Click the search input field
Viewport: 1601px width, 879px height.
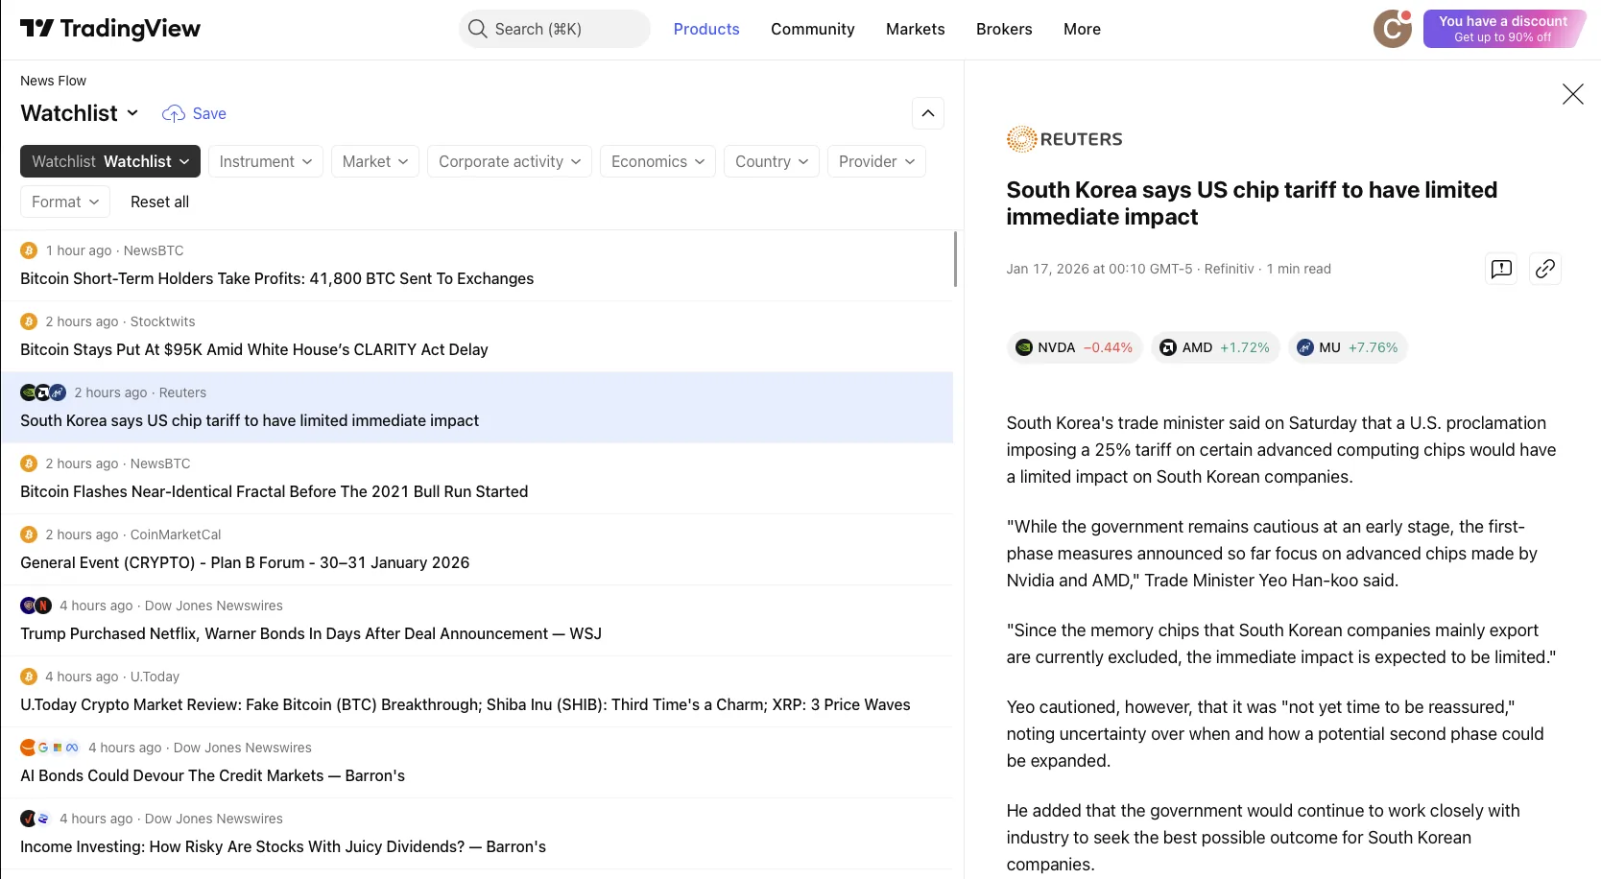555,29
